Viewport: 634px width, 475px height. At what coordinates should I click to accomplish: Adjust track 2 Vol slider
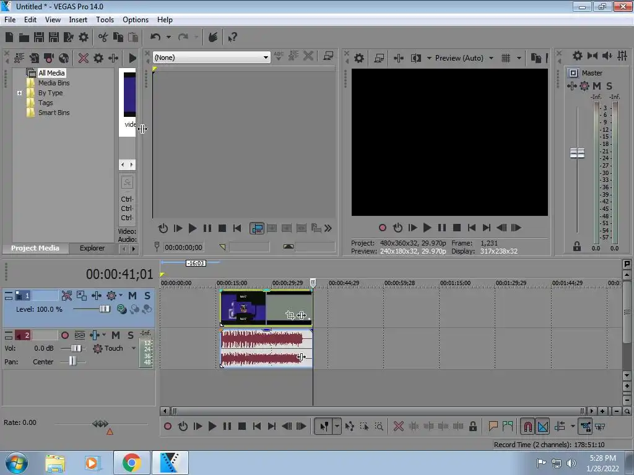(x=76, y=348)
